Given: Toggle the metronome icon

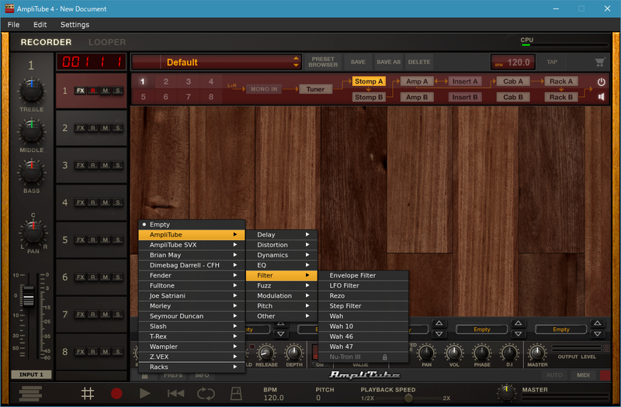Looking at the screenshot, I should tap(236, 394).
